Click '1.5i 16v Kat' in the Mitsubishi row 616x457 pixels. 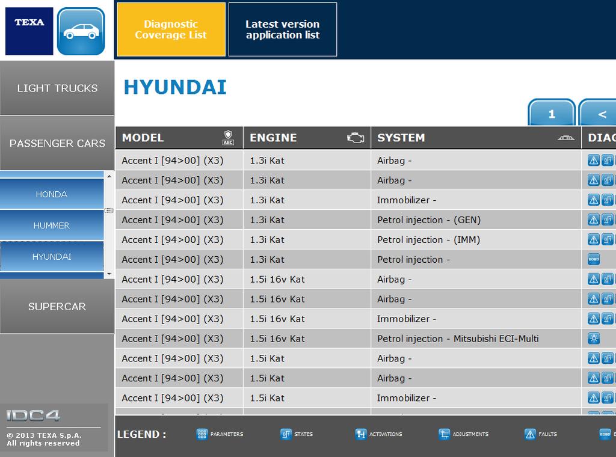277,339
